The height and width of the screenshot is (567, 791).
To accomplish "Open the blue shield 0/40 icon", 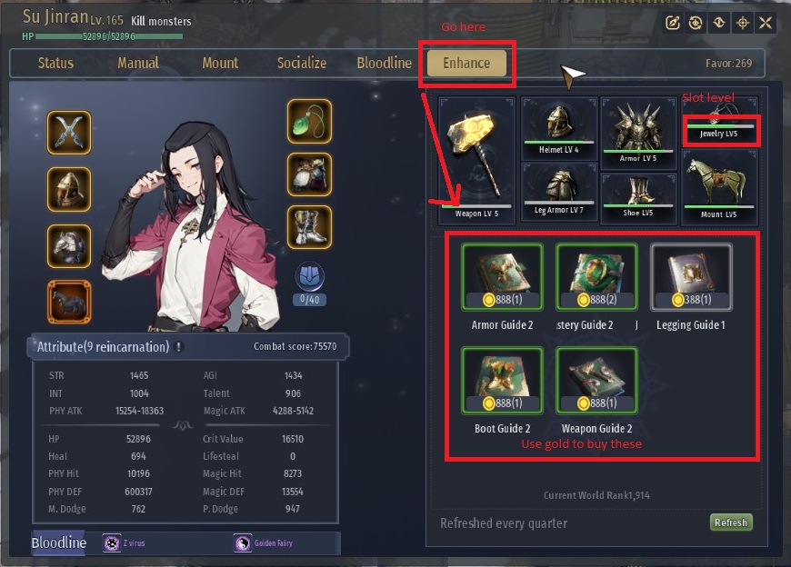I will tap(310, 277).
